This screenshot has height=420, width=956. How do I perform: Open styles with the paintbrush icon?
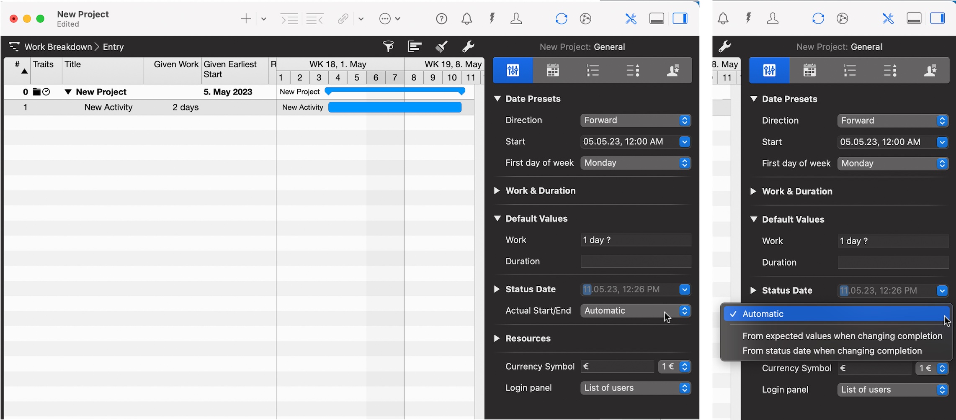441,46
